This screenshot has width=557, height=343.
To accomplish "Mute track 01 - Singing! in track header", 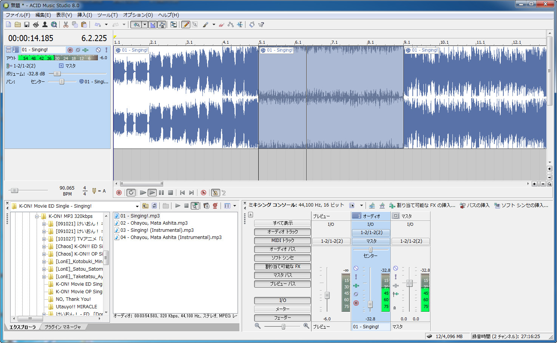I will click(x=98, y=50).
